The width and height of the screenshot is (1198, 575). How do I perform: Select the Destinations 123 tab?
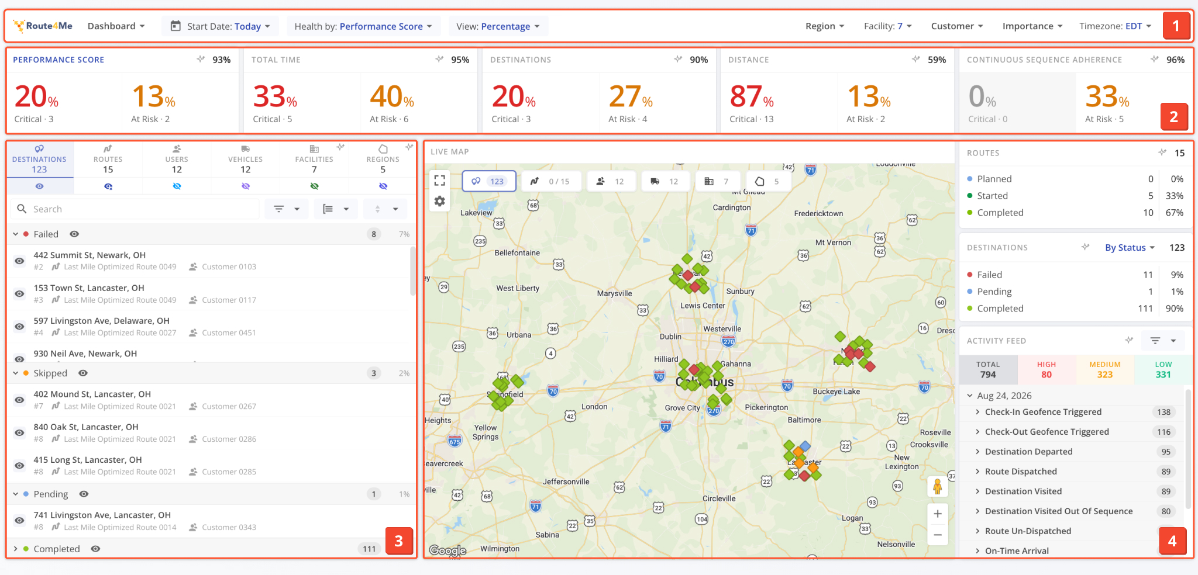click(39, 159)
